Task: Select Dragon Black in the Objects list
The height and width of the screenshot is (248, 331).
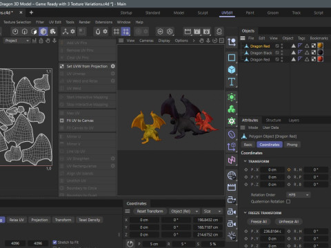Action: 261,53
